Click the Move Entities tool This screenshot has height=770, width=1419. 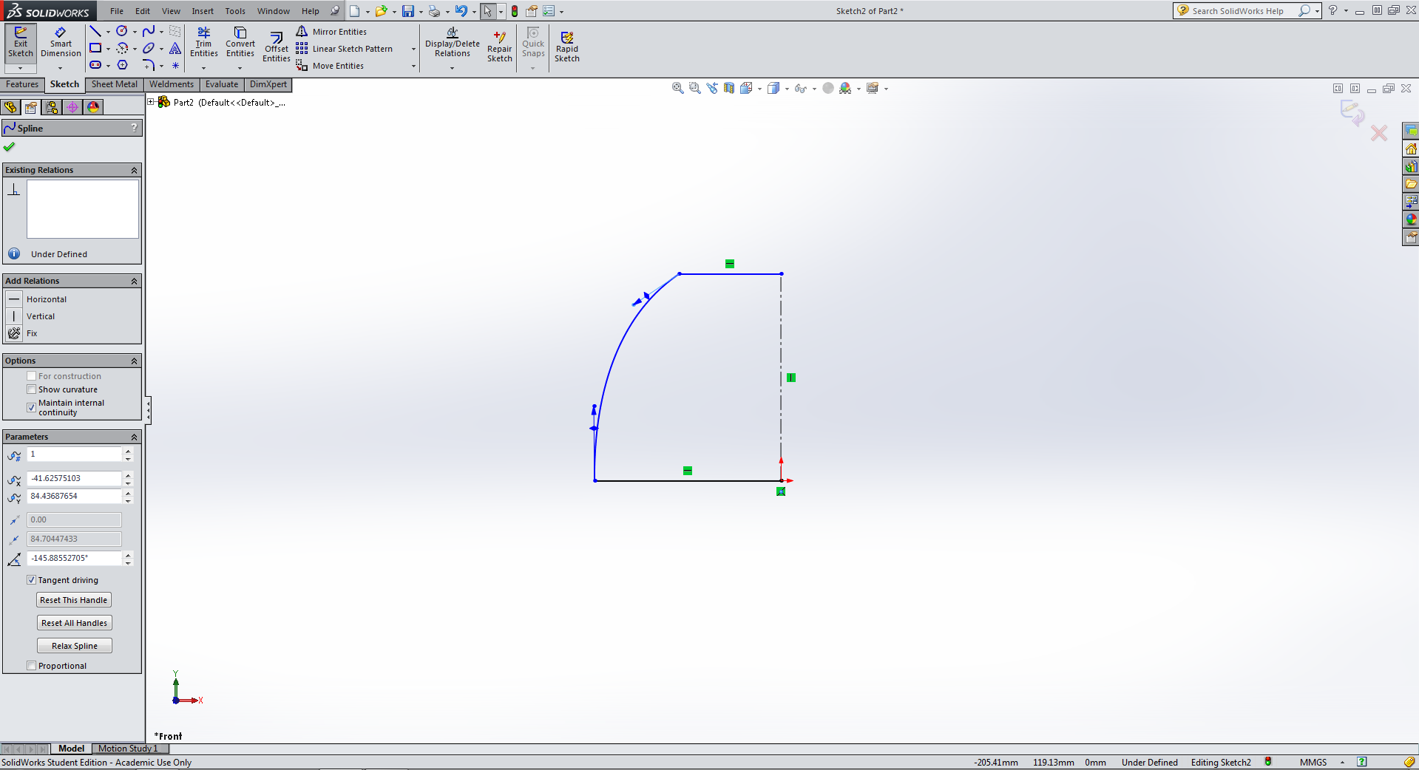[330, 66]
